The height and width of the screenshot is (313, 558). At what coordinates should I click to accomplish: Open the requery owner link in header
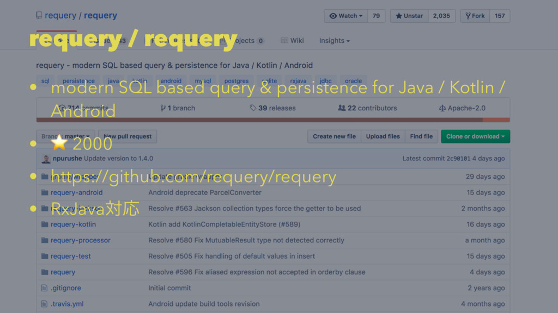[60, 16]
